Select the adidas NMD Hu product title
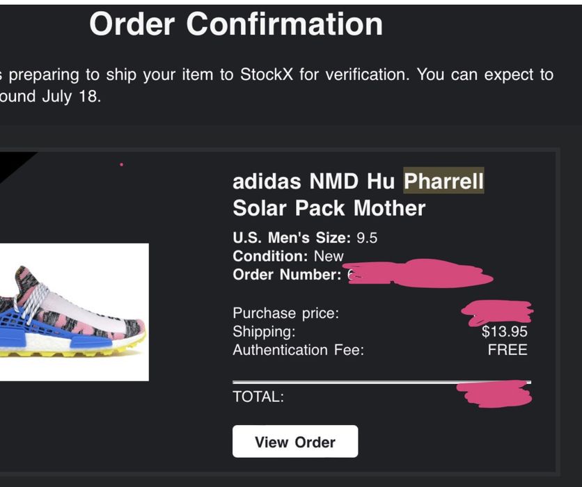Viewport: 582px width, 487px height. pyautogui.click(x=317, y=182)
